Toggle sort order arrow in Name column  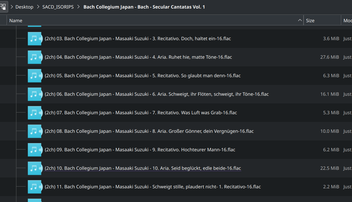click(x=300, y=20)
